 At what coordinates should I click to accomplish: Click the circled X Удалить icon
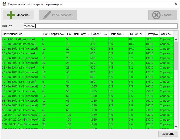(156, 15)
